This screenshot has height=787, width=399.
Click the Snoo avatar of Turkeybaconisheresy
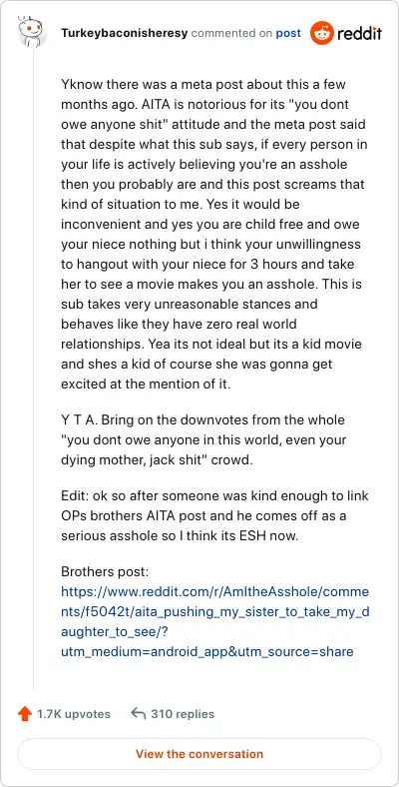coord(33,31)
